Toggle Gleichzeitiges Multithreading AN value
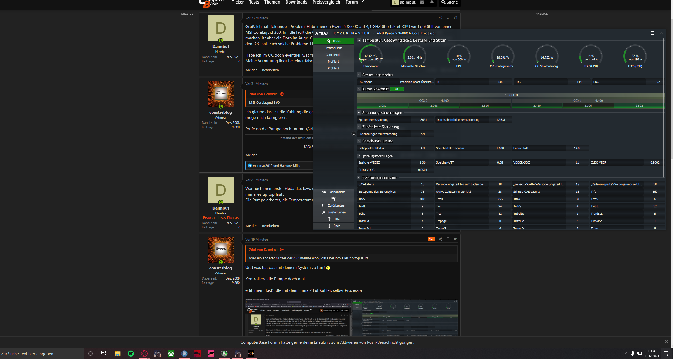The image size is (673, 359). coord(422,134)
